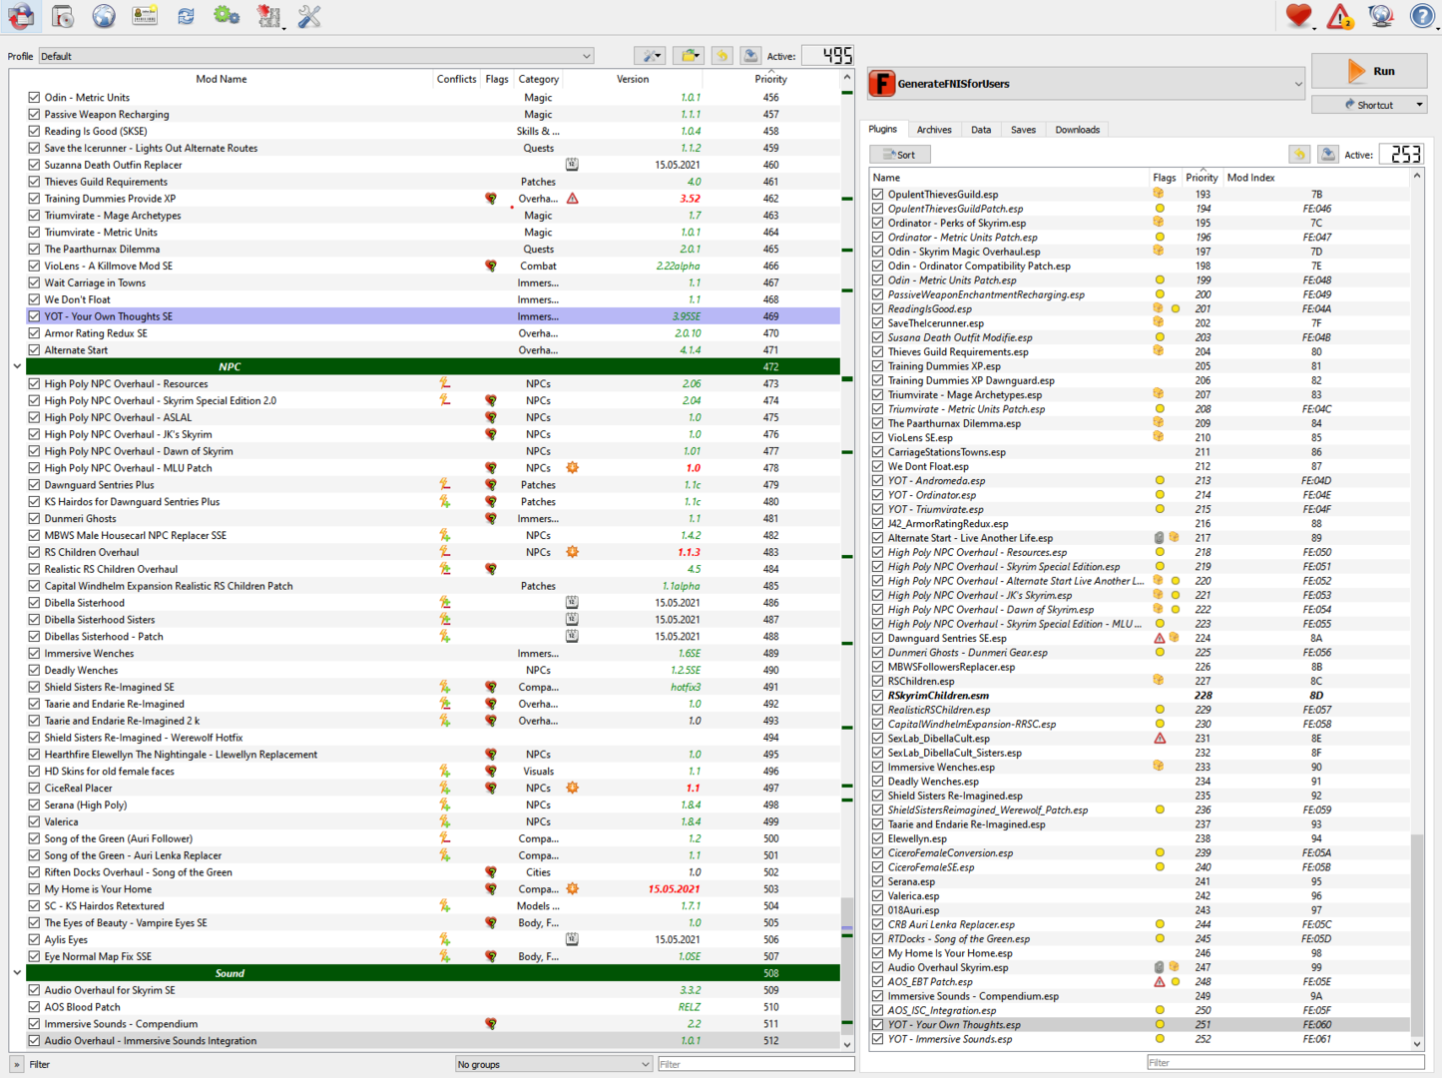This screenshot has height=1078, width=1442.
Task: Expand the filter panel chevron
Action: click(16, 1064)
